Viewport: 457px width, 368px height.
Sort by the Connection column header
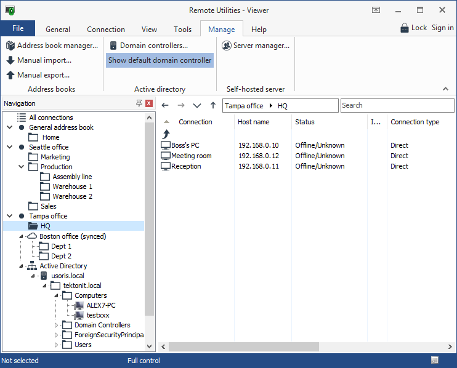coord(195,122)
